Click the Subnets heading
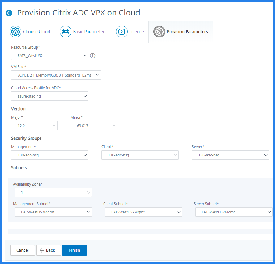Screen dimensions: 275x264 [x=19, y=168]
